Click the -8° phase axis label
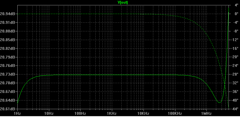This screenshot has height=117, width=240. point(236,31)
